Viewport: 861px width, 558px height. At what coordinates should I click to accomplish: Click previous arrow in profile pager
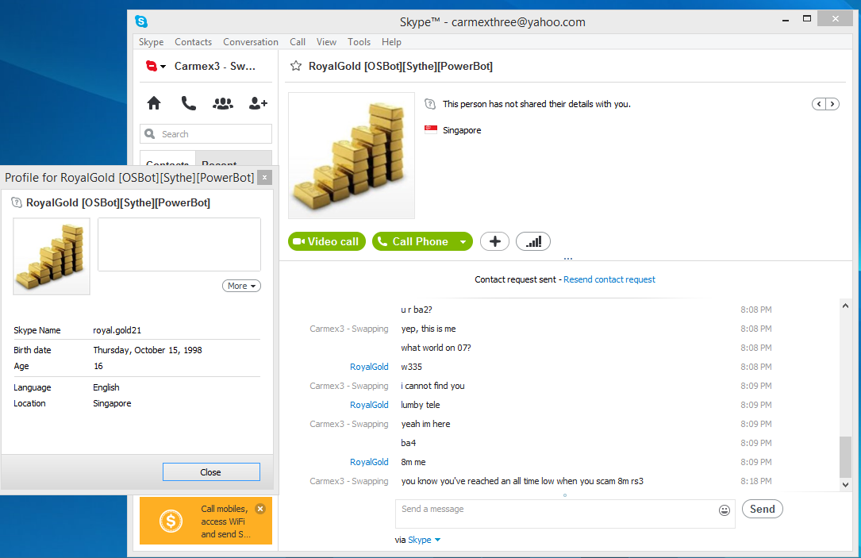(819, 104)
